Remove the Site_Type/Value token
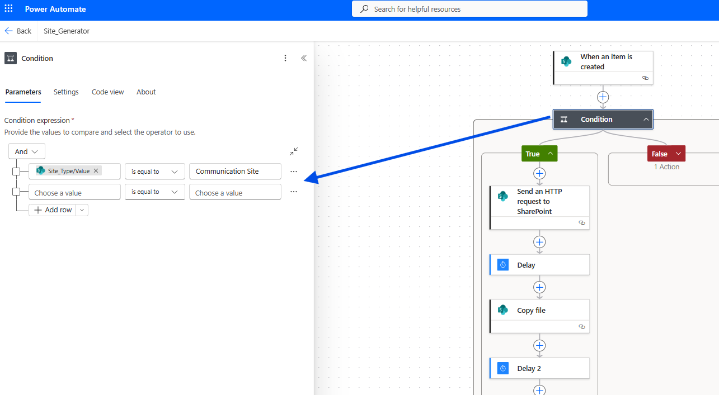The height and width of the screenshot is (395, 719). [x=96, y=171]
